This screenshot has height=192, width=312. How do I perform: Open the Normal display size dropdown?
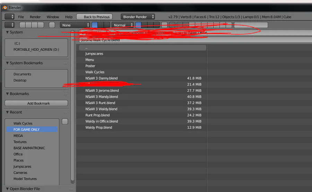123,25
